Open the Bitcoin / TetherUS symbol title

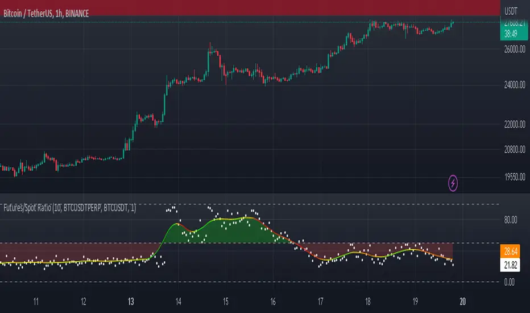click(x=46, y=14)
